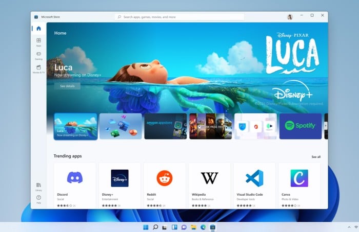
Task: Open the Visual Studio Code app icon
Action: [254, 178]
